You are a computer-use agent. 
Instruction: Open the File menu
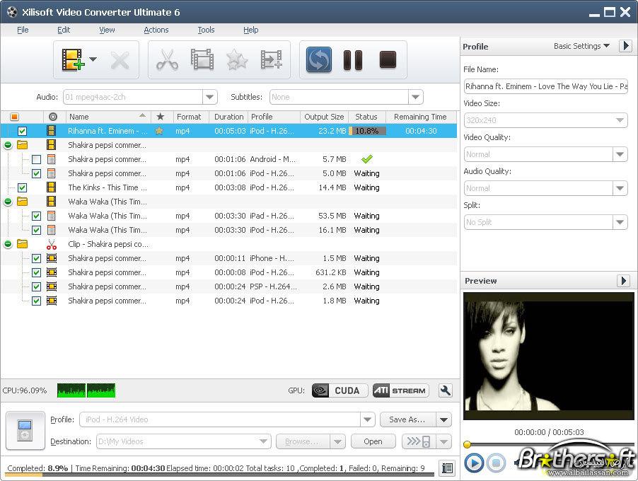click(23, 30)
